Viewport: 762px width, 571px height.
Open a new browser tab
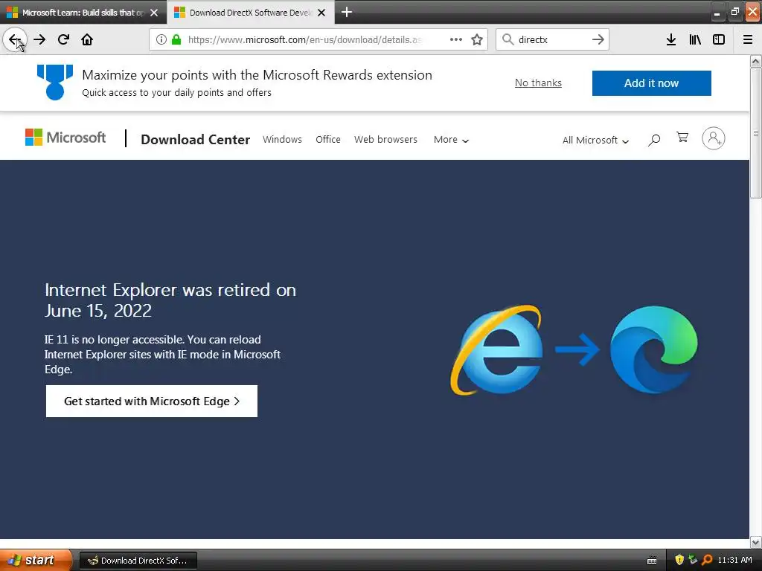347,12
